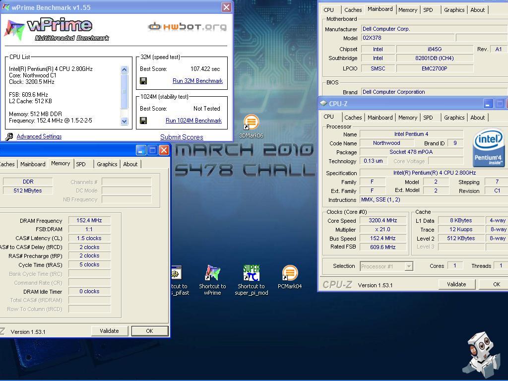Close the CPU-Z memory window
Screen dimensions: 508x381
(x=164, y=150)
